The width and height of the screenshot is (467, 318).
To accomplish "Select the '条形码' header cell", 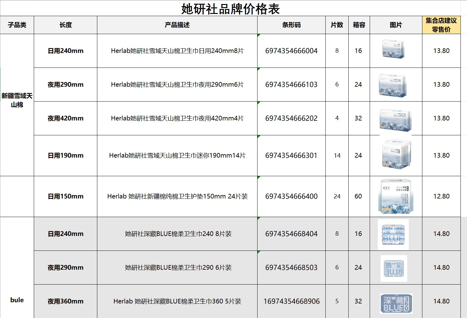I will pos(291,25).
